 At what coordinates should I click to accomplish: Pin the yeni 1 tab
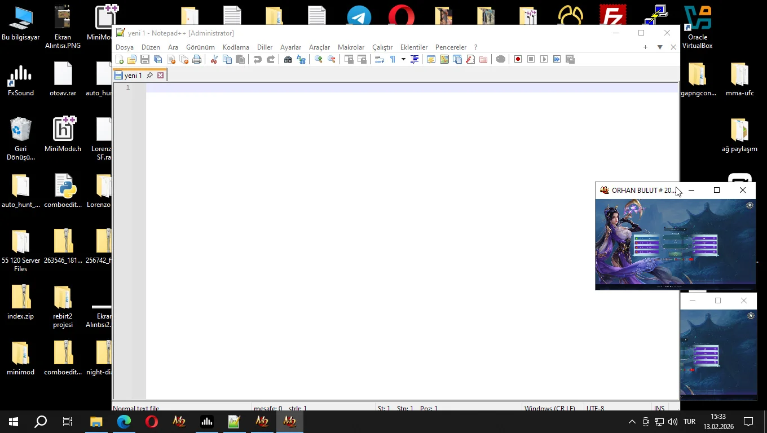point(149,75)
